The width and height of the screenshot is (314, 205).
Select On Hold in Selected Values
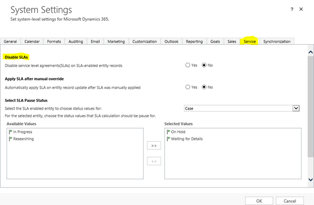[178, 132]
